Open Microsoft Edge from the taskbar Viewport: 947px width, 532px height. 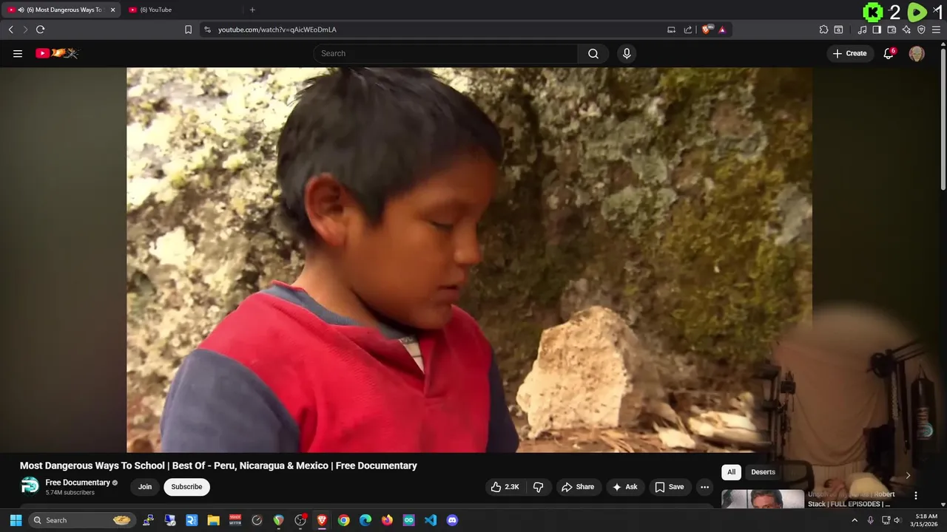click(x=365, y=520)
